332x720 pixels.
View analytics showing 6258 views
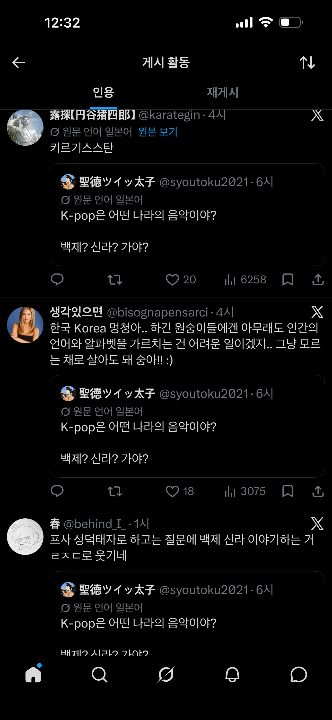tap(245, 279)
